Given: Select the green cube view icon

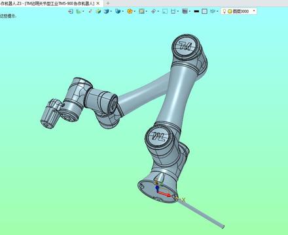Looking at the screenshot, I should tap(98, 11).
